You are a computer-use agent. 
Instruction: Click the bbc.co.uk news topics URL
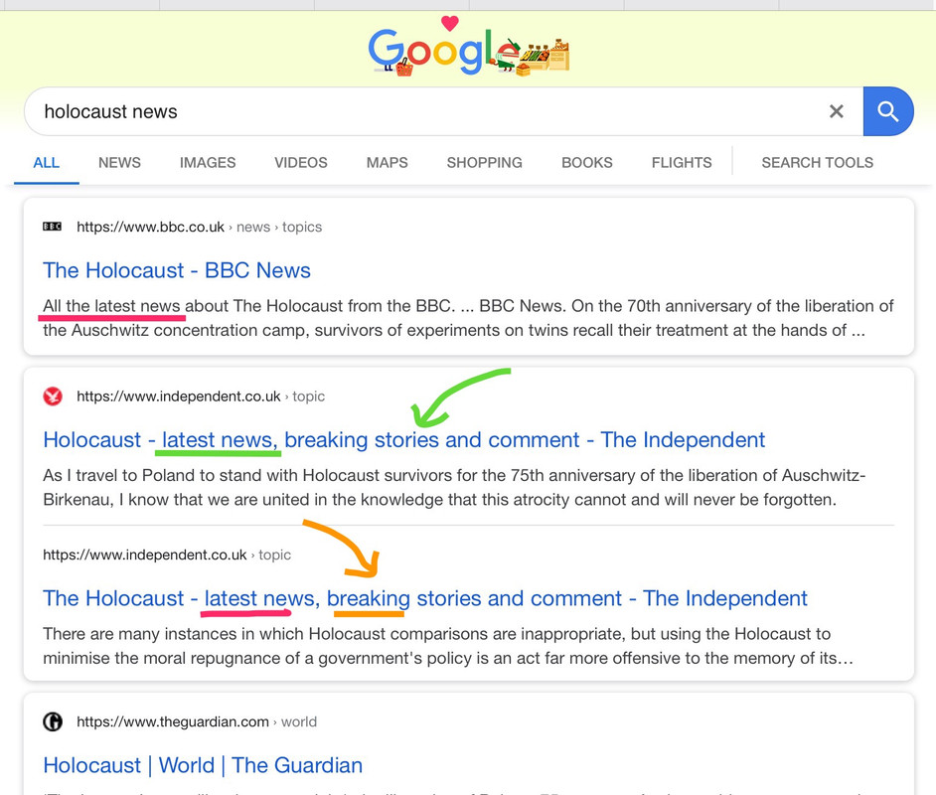[x=199, y=228]
